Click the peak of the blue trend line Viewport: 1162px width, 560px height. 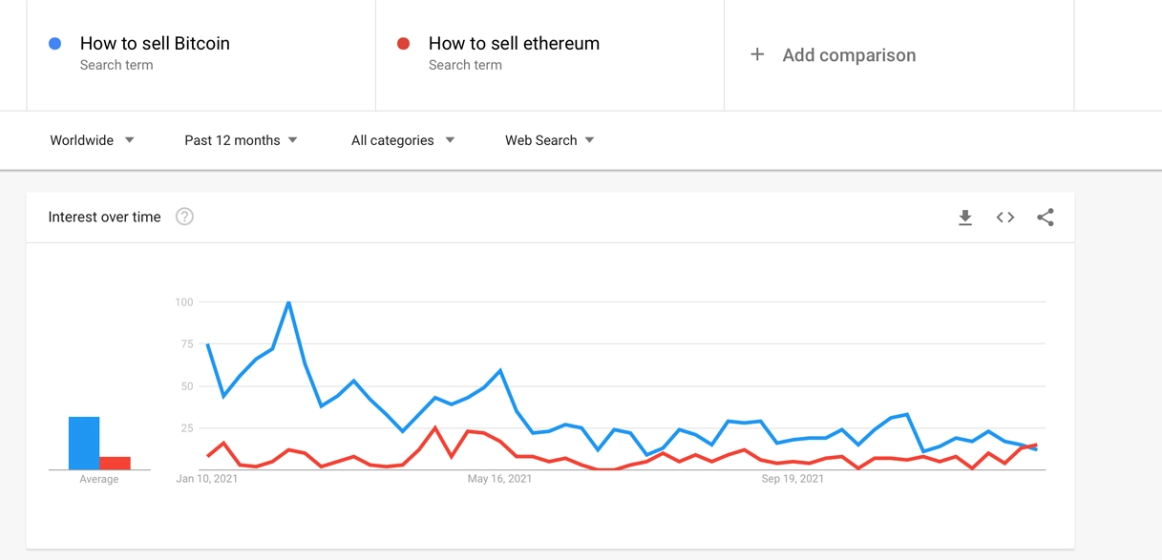click(288, 301)
